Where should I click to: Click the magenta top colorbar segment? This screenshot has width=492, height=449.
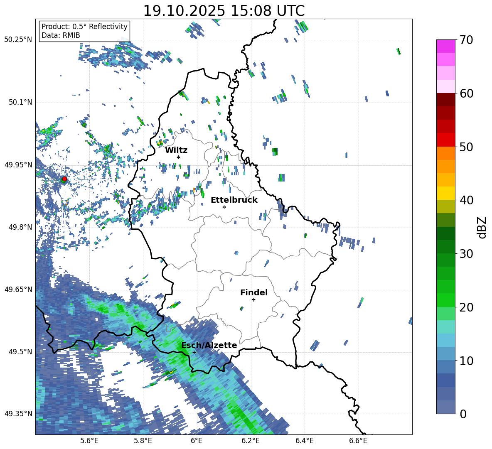point(445,46)
